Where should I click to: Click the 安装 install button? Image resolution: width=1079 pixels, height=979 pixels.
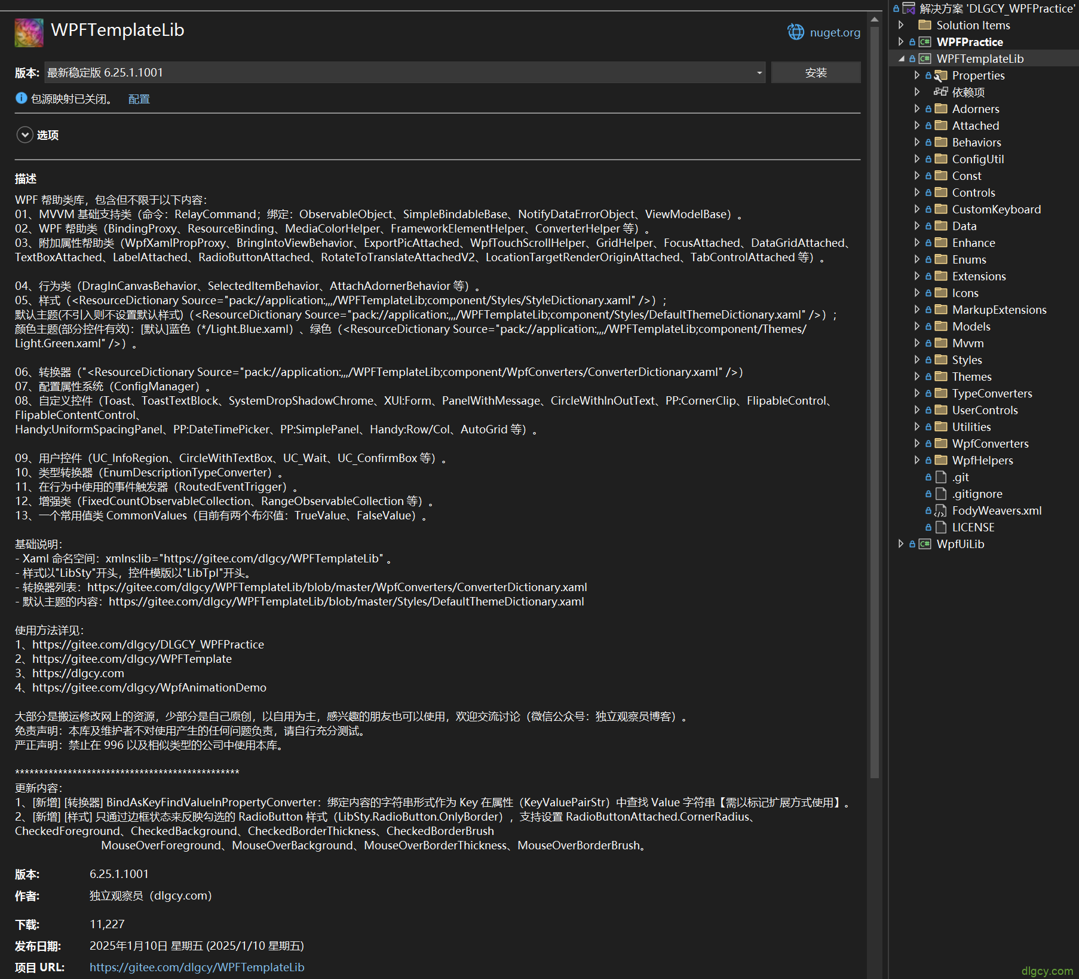pyautogui.click(x=816, y=72)
